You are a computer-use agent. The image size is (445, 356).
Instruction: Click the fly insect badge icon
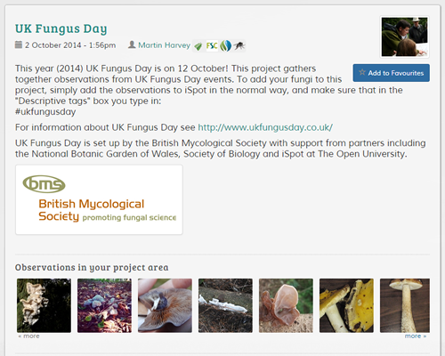239,46
